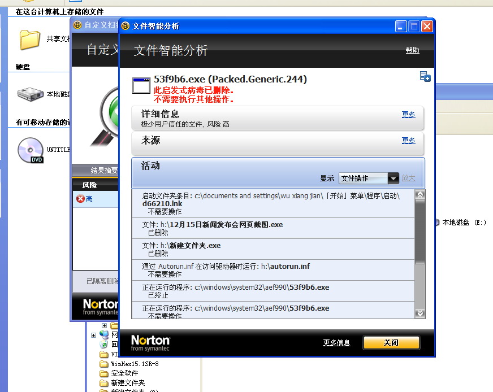Click the yellow 关闭 button
Screen dimensions: 493x392
pyautogui.click(x=391, y=343)
